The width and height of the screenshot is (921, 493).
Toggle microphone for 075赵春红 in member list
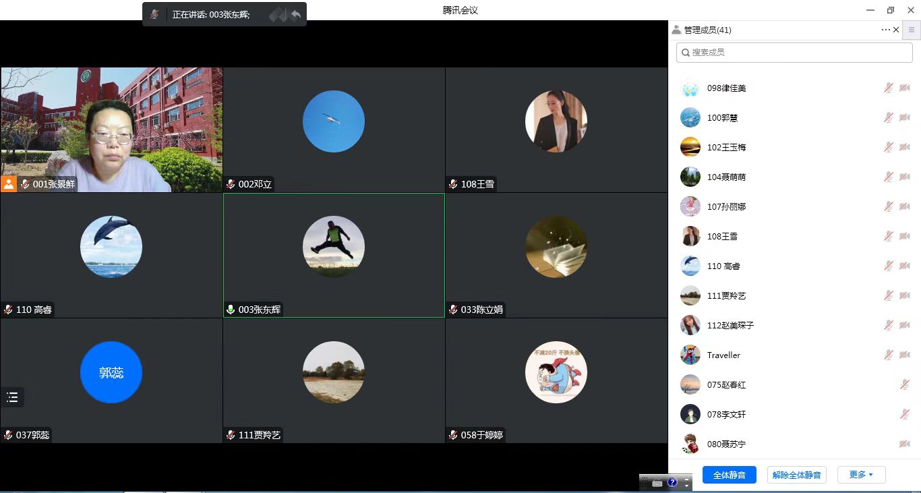(x=905, y=384)
